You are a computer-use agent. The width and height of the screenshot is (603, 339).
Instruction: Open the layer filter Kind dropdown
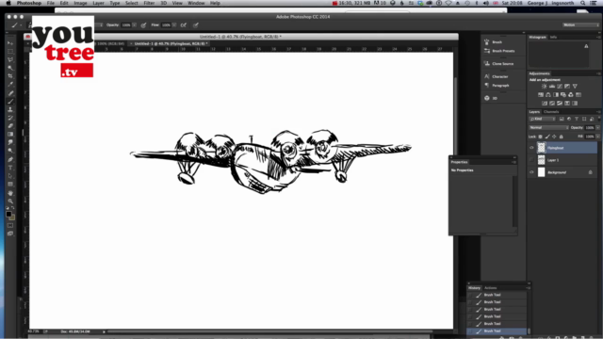[x=543, y=120]
